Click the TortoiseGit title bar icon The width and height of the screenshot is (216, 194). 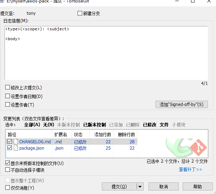(2, 1)
